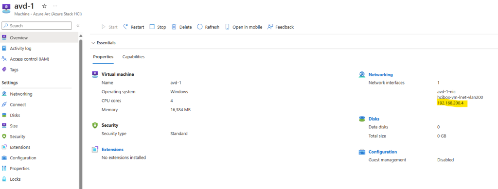Screen dimensions: 498x189
Task: Click the Security type Standard value
Action: click(x=179, y=134)
